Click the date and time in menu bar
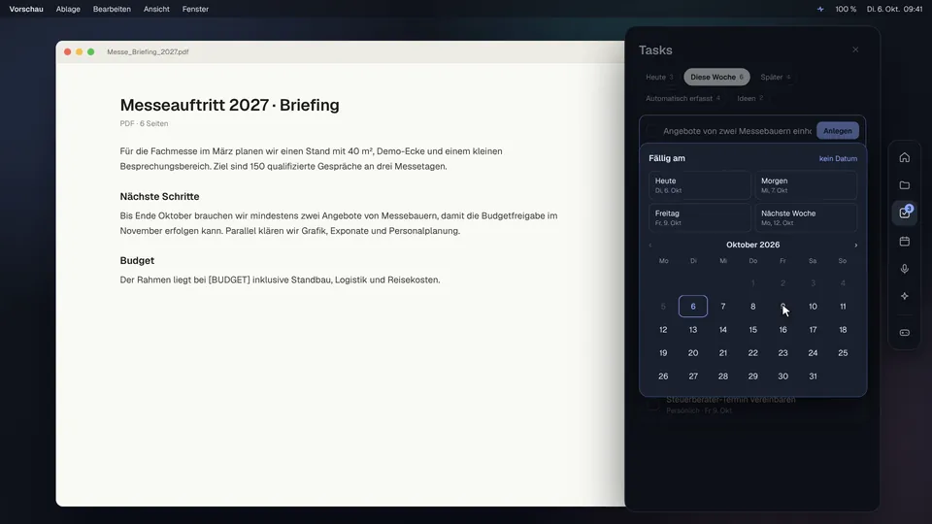The width and height of the screenshot is (932, 524). tap(894, 9)
